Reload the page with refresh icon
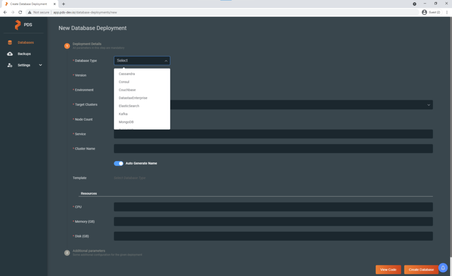 pos(20,12)
